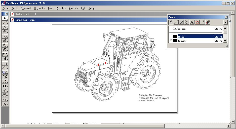This screenshot has height=129, width=236.
Task: Show the text formats tab (A) in the Pens panel
Action: click(x=192, y=22)
